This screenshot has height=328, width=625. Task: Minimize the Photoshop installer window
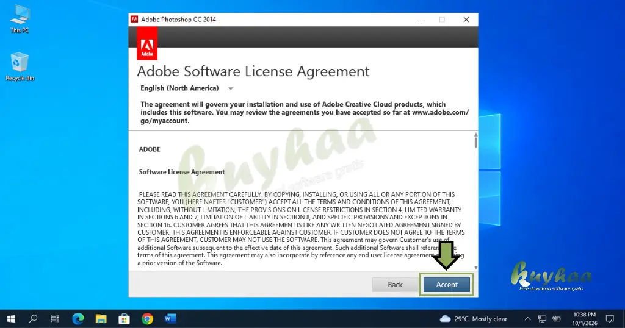click(x=418, y=20)
